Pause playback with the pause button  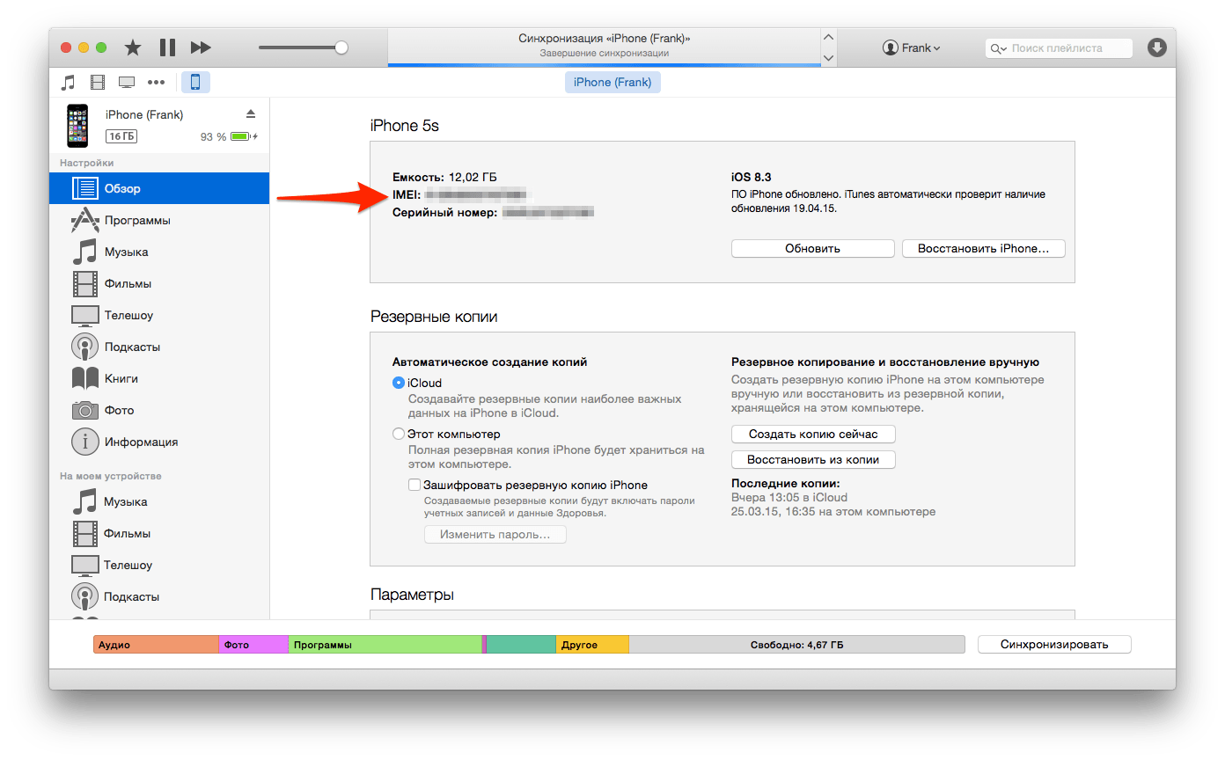pos(167,47)
